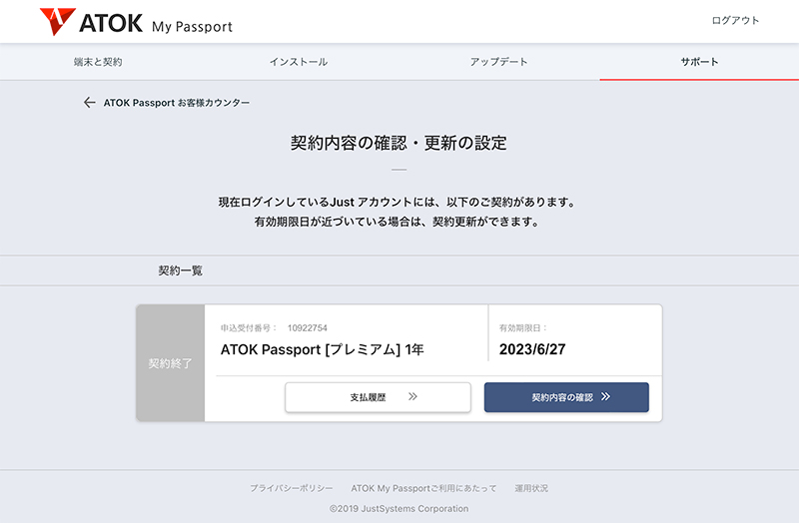Click the 契約内容の確認 blue button
The width and height of the screenshot is (799, 523).
tap(566, 397)
